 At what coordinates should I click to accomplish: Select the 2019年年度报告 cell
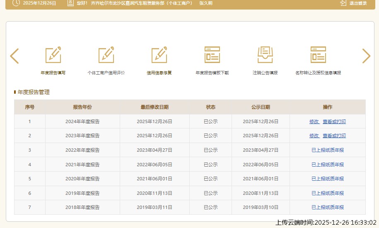82,193
